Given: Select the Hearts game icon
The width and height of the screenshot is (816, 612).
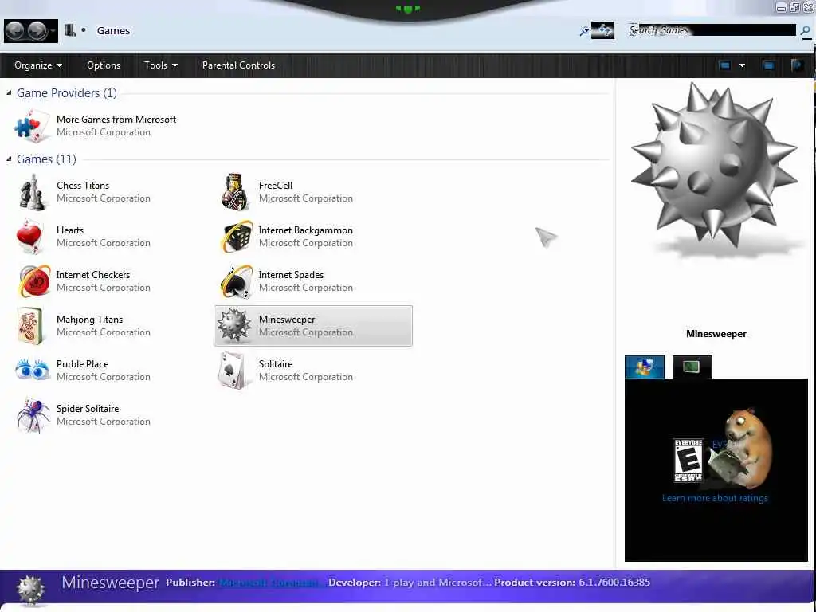Looking at the screenshot, I should point(29,236).
